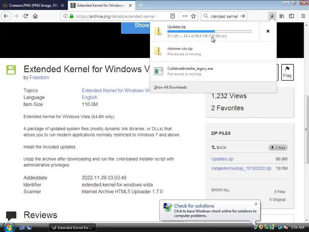Dismiss the Check for solutions balloon
309x232 pixels.
pos(256,204)
